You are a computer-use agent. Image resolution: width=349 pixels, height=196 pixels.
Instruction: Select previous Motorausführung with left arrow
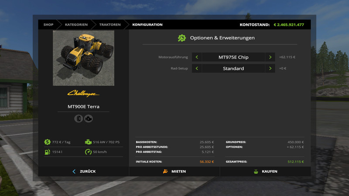(197, 57)
